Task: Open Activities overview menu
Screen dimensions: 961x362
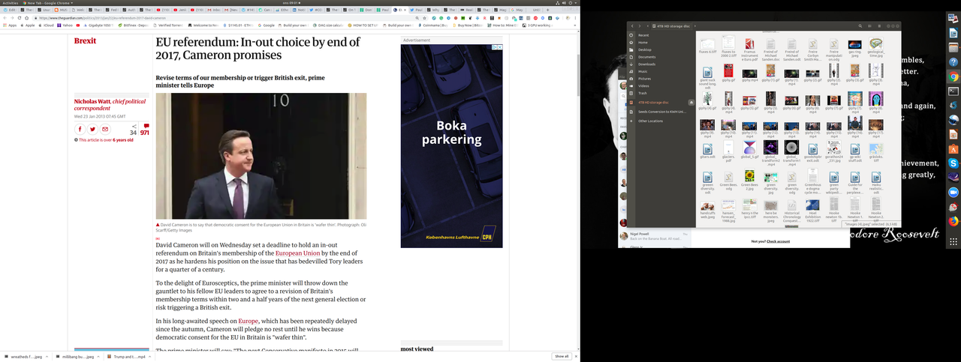Action: point(10,3)
